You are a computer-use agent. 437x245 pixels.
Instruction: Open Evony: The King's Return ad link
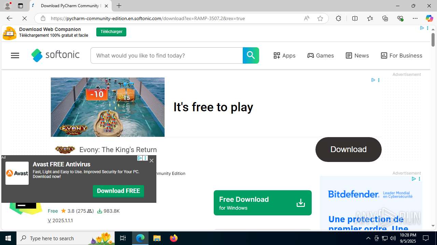[x=118, y=150]
